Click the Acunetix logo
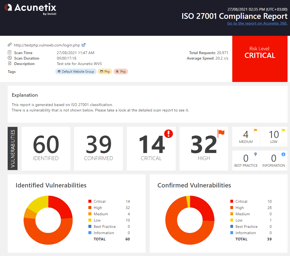 [30, 9]
